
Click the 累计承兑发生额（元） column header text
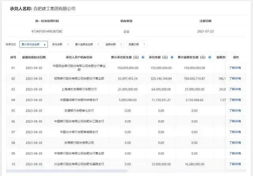click(125, 57)
